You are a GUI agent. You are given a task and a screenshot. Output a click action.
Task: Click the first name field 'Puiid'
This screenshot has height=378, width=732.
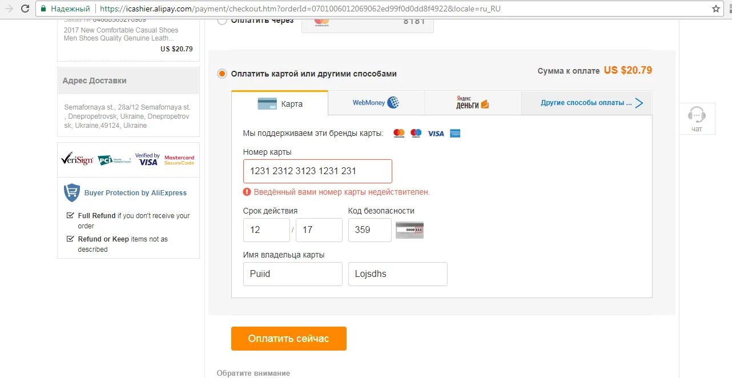click(x=293, y=274)
